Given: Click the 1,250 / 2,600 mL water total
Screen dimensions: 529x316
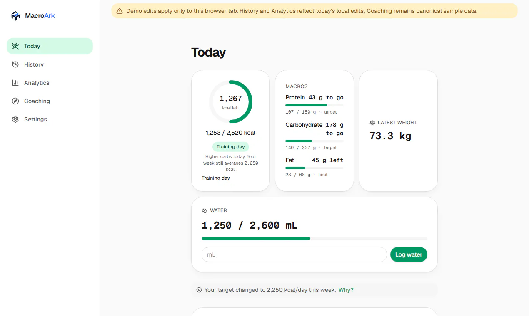Looking at the screenshot, I should pos(250,225).
